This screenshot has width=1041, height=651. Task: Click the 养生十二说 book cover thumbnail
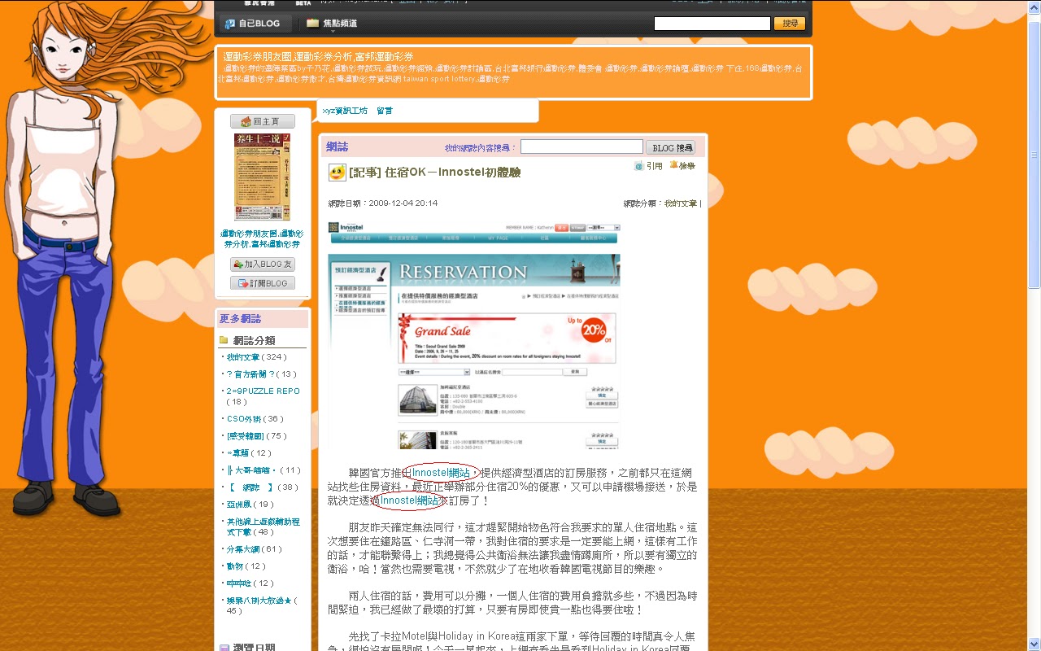[x=261, y=176]
